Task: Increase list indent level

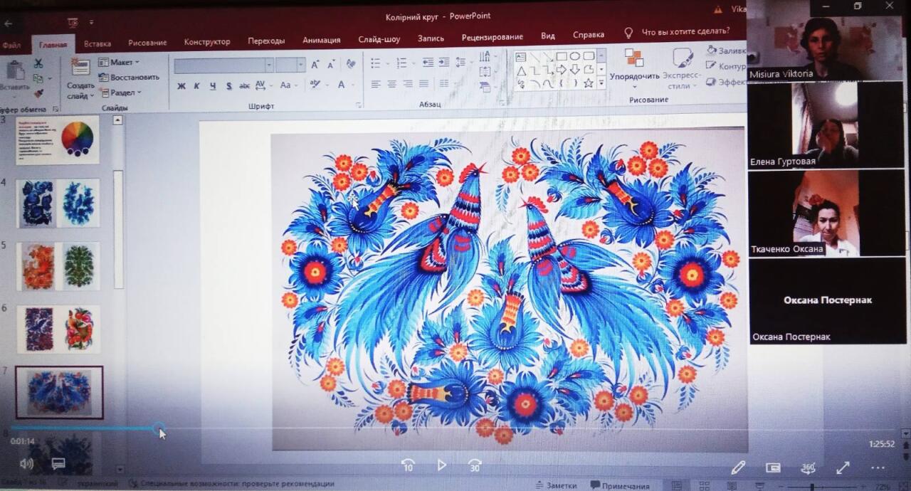Action: pyautogui.click(x=443, y=63)
